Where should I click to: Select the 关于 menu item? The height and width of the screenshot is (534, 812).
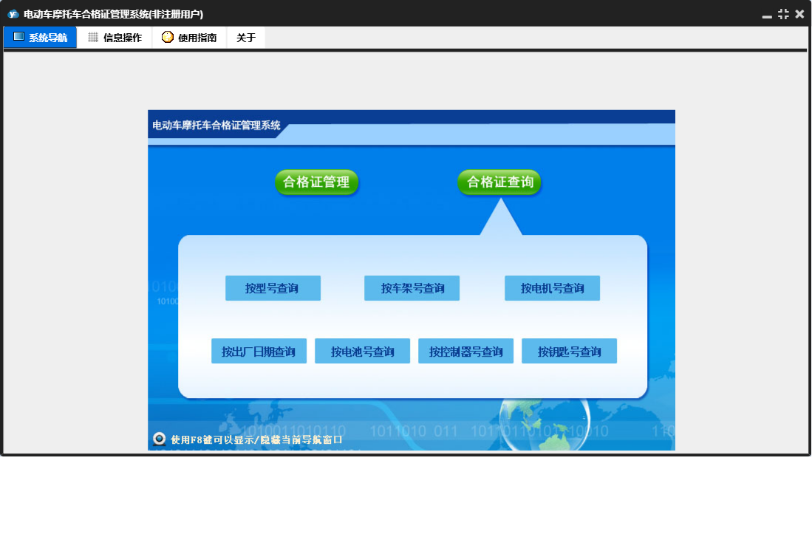click(x=246, y=38)
